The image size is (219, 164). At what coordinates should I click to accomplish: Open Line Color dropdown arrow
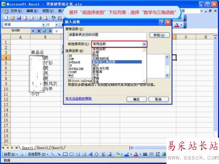(x=131, y=154)
